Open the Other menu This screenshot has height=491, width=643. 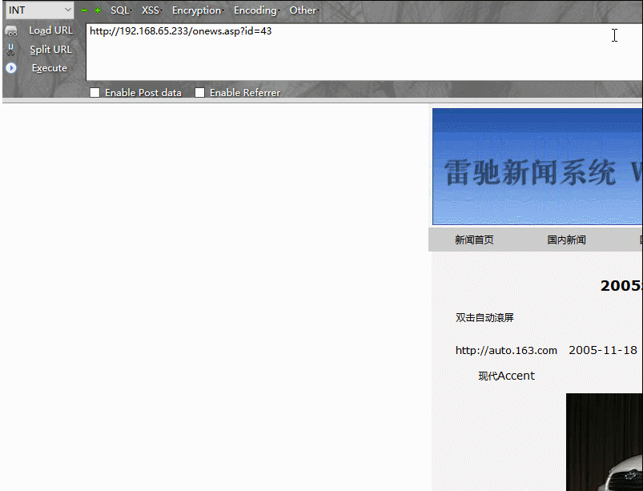pyautogui.click(x=303, y=10)
